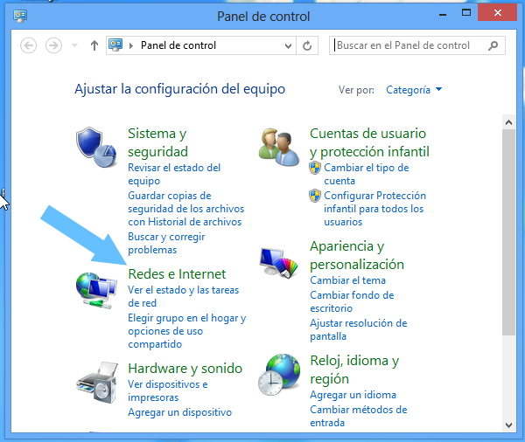Open the Redes e Internet globe icon
The image size is (525, 442).
(96, 290)
